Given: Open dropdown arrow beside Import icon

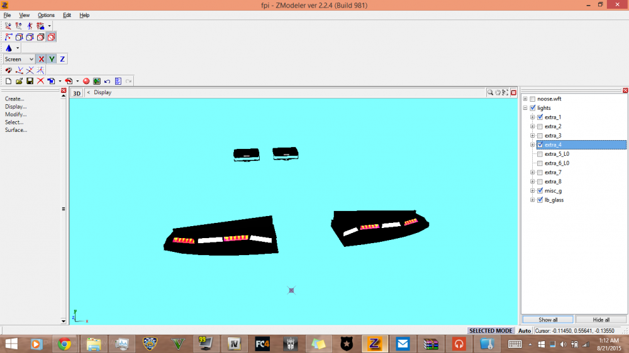Looking at the screenshot, I should [x=60, y=81].
